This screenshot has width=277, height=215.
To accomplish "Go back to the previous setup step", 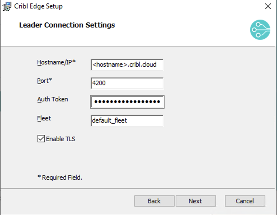I will [154, 201].
